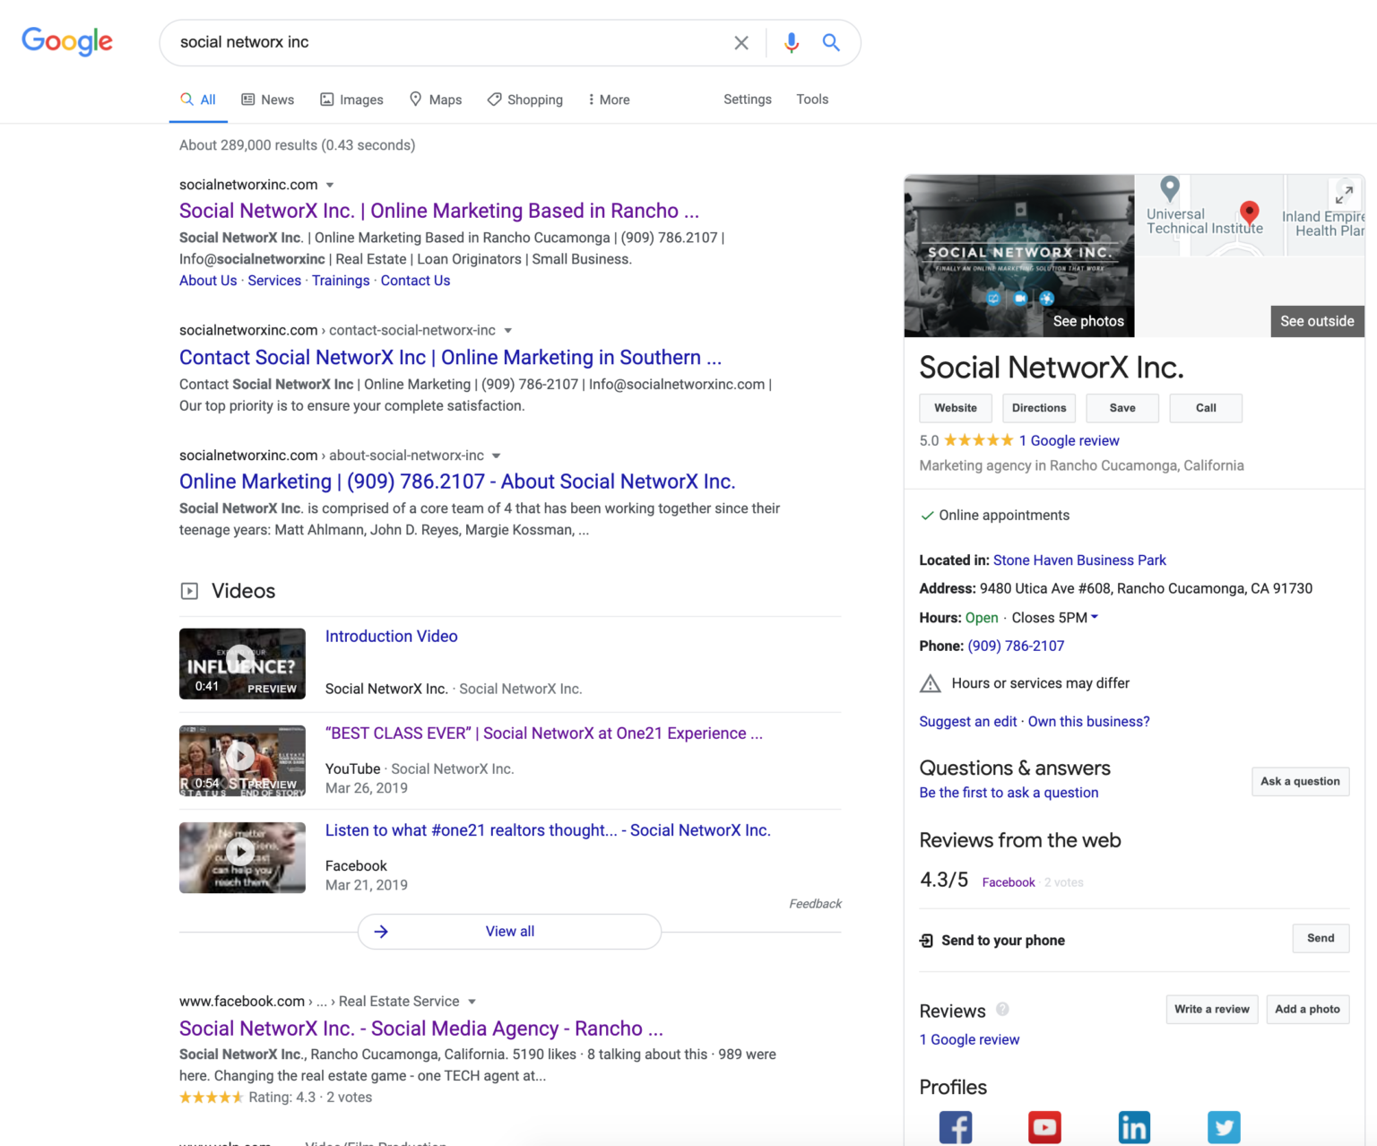Viewport: 1377px width, 1146px height.
Task: Open Stone Haven Business Park link
Action: coord(1079,560)
